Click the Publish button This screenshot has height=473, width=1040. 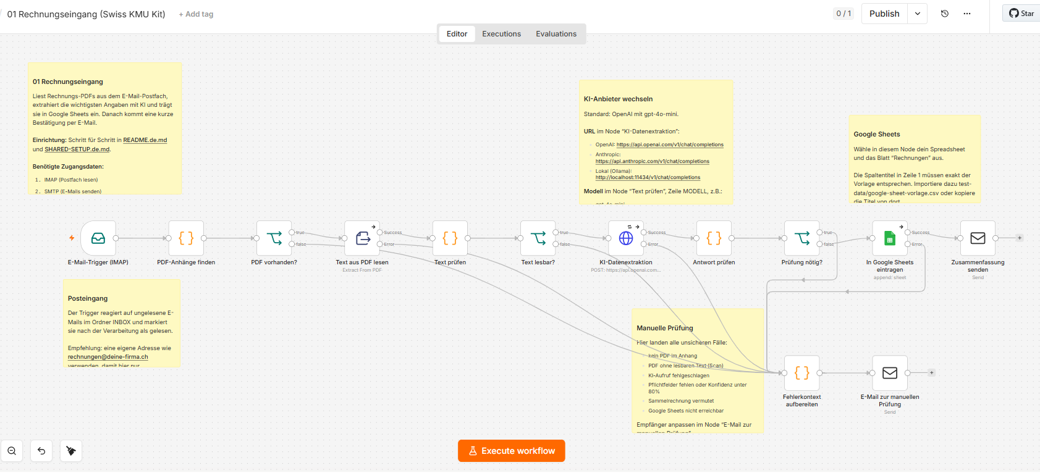coord(884,14)
